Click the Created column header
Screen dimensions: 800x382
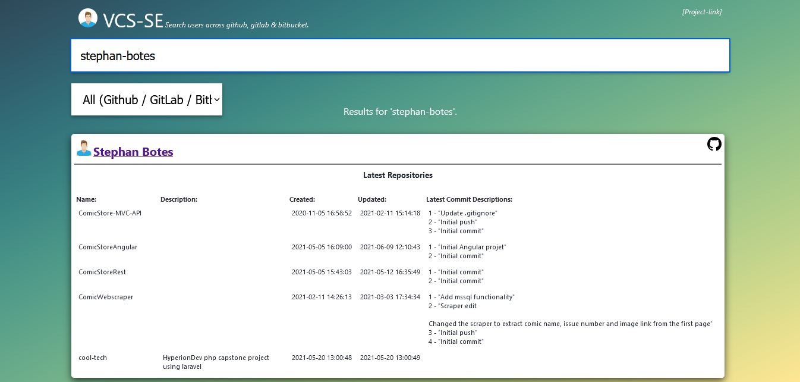[x=302, y=199]
